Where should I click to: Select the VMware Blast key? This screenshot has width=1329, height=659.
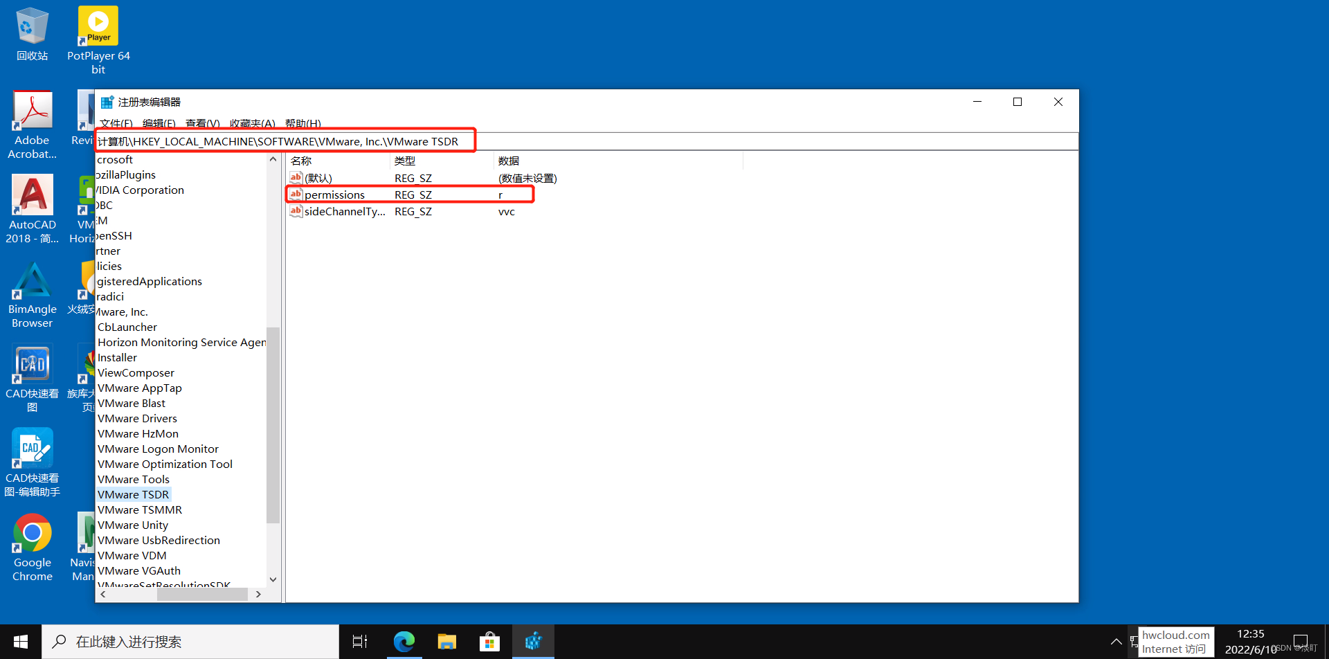pos(132,403)
